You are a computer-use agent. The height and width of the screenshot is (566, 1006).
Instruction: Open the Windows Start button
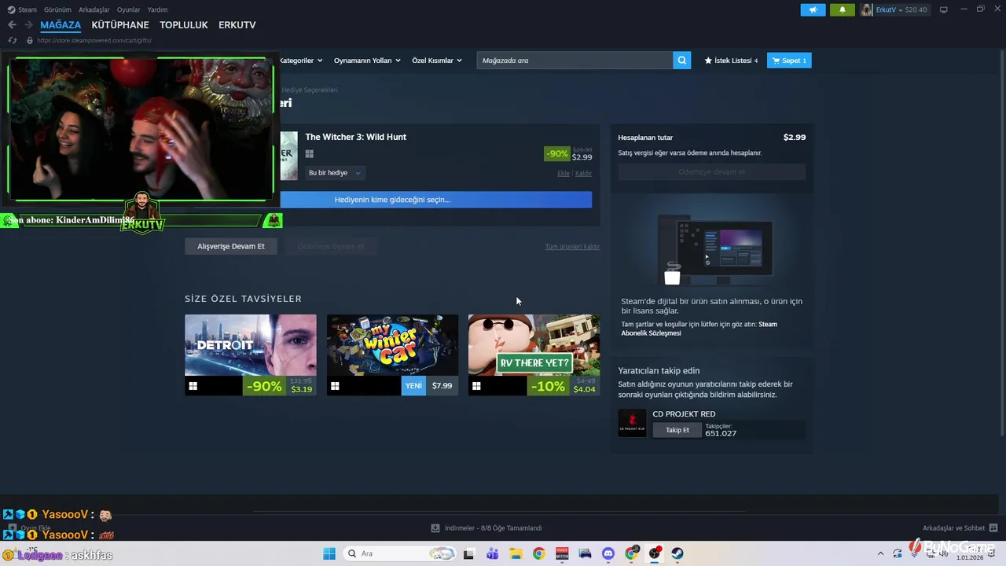click(x=329, y=553)
